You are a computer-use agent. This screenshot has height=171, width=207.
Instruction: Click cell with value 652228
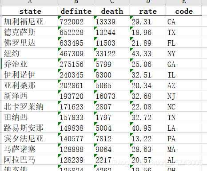click(x=76, y=32)
